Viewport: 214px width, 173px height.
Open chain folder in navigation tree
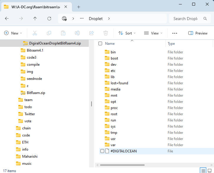[26, 128]
